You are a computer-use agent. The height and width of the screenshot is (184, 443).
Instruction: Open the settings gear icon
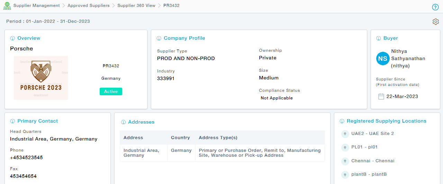(435, 22)
